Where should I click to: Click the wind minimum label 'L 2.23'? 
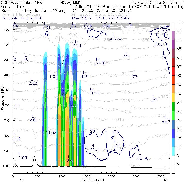(x=33, y=81)
